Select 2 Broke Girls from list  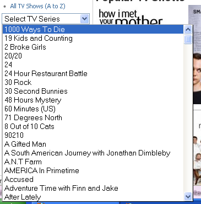click(93, 47)
